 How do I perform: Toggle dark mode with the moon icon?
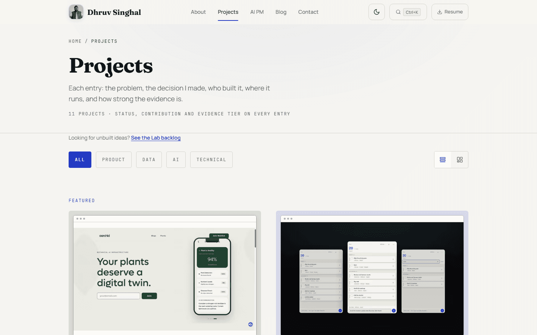click(x=377, y=12)
